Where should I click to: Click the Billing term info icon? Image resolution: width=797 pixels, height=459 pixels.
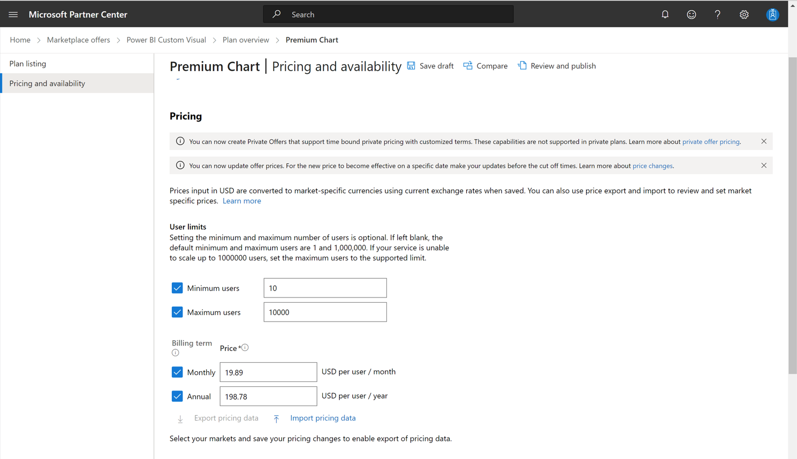tap(176, 353)
